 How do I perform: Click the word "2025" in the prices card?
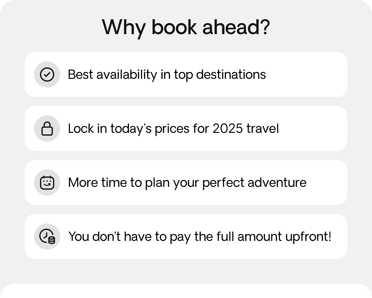pos(228,129)
